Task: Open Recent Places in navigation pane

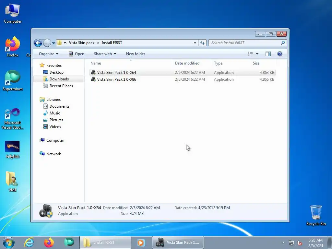Action: (x=61, y=86)
